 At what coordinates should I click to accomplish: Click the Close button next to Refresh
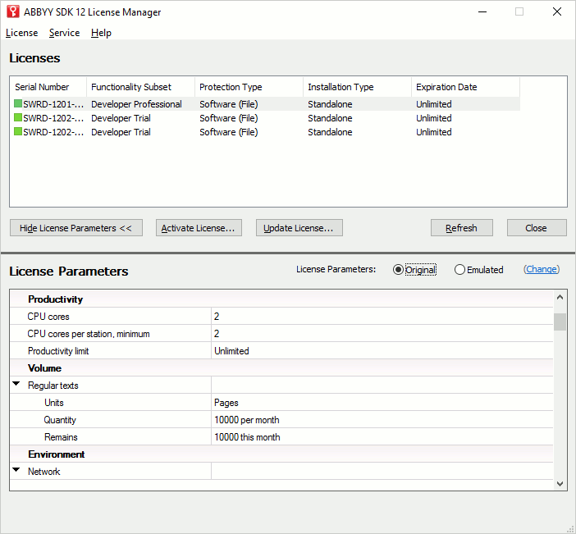[537, 228]
